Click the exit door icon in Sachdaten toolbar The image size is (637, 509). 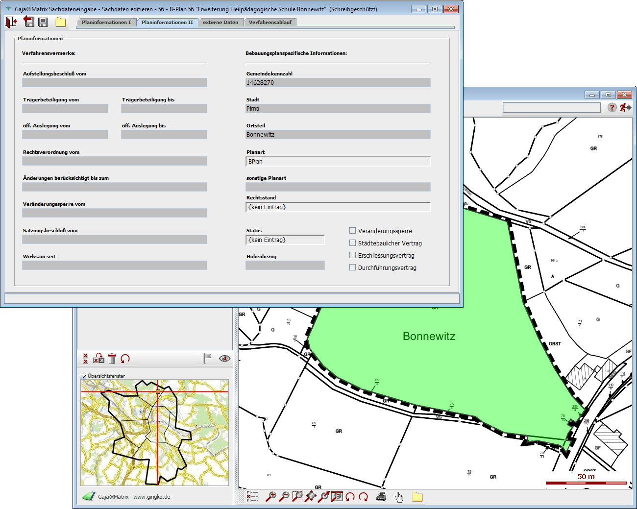pos(11,22)
